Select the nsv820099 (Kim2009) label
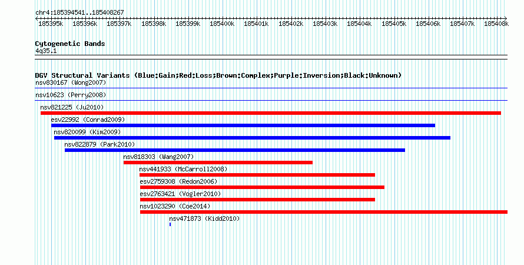This screenshot has width=524, height=265. tap(87, 132)
